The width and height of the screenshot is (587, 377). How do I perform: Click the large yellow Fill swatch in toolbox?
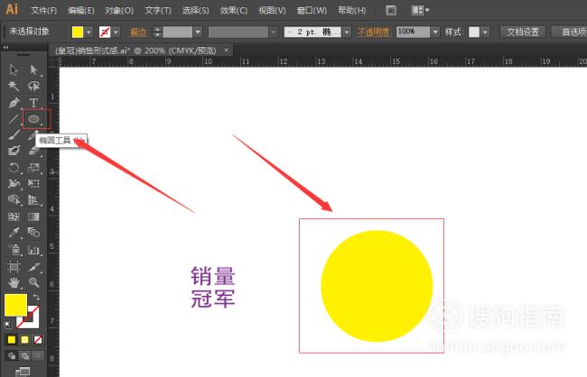pos(15,305)
